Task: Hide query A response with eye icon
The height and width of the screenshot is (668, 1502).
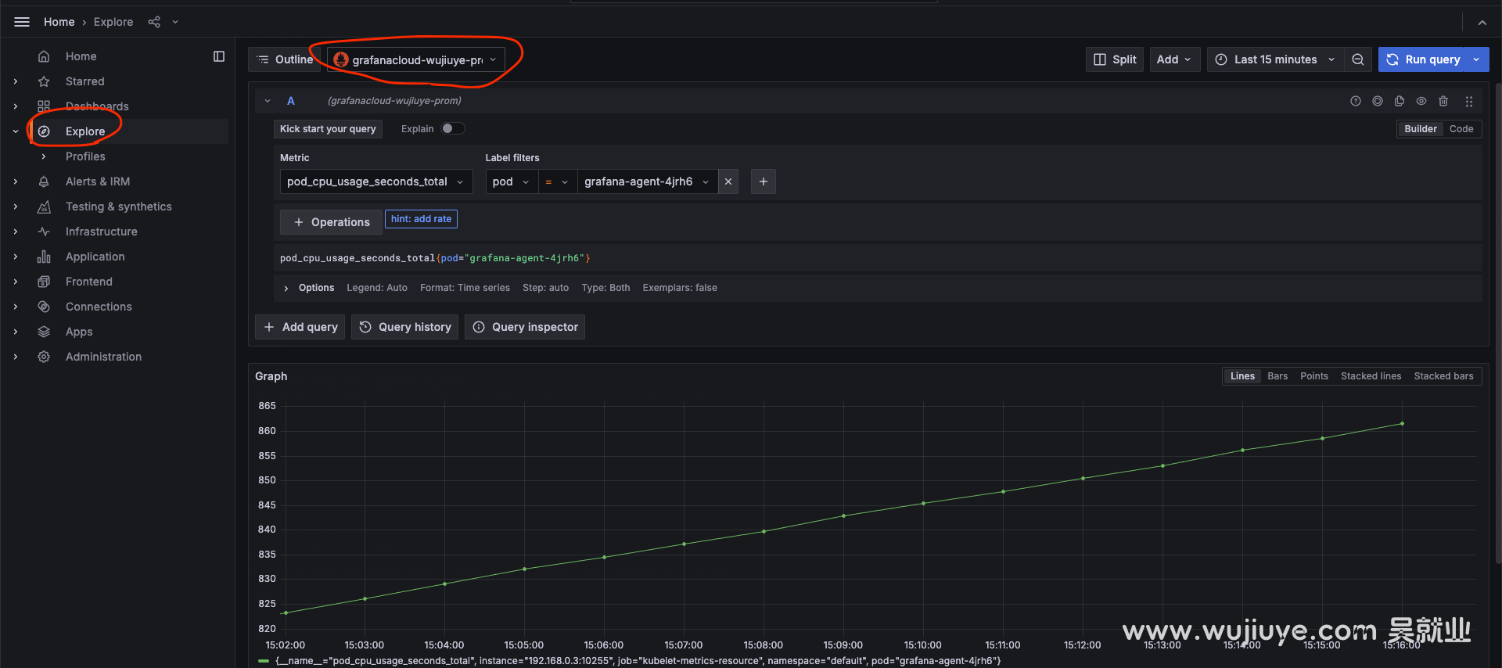Action: 1421,101
